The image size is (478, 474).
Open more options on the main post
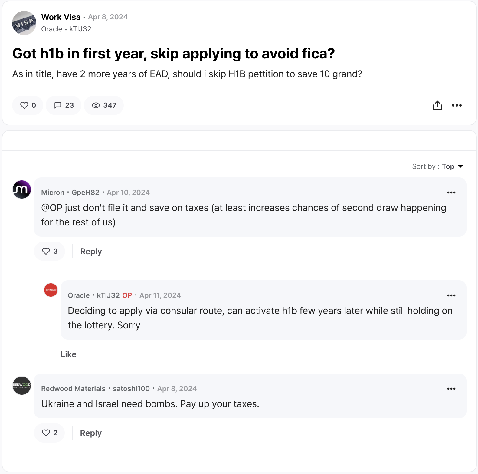(457, 105)
